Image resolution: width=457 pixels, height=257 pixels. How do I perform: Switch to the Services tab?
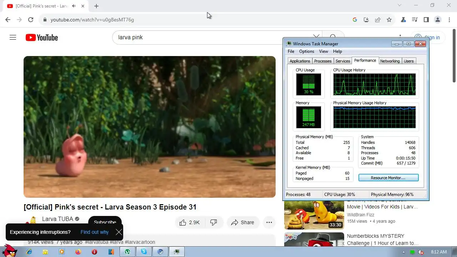pos(343,61)
